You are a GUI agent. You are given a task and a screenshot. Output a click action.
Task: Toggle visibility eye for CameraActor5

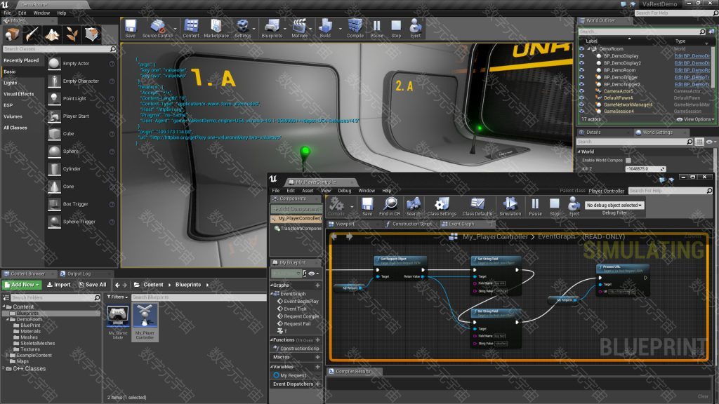(x=581, y=90)
